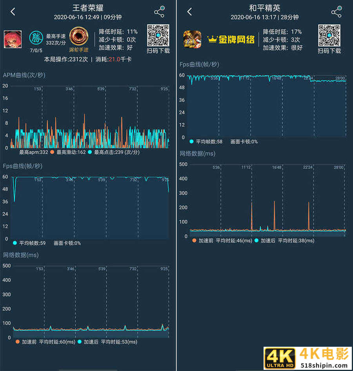Tap 降低时延: 17% statistic

tap(282, 32)
